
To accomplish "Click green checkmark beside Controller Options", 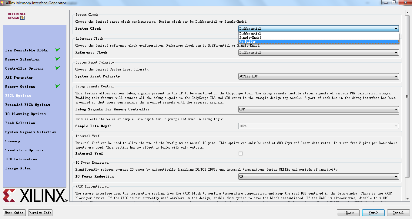I will pos(58,68).
